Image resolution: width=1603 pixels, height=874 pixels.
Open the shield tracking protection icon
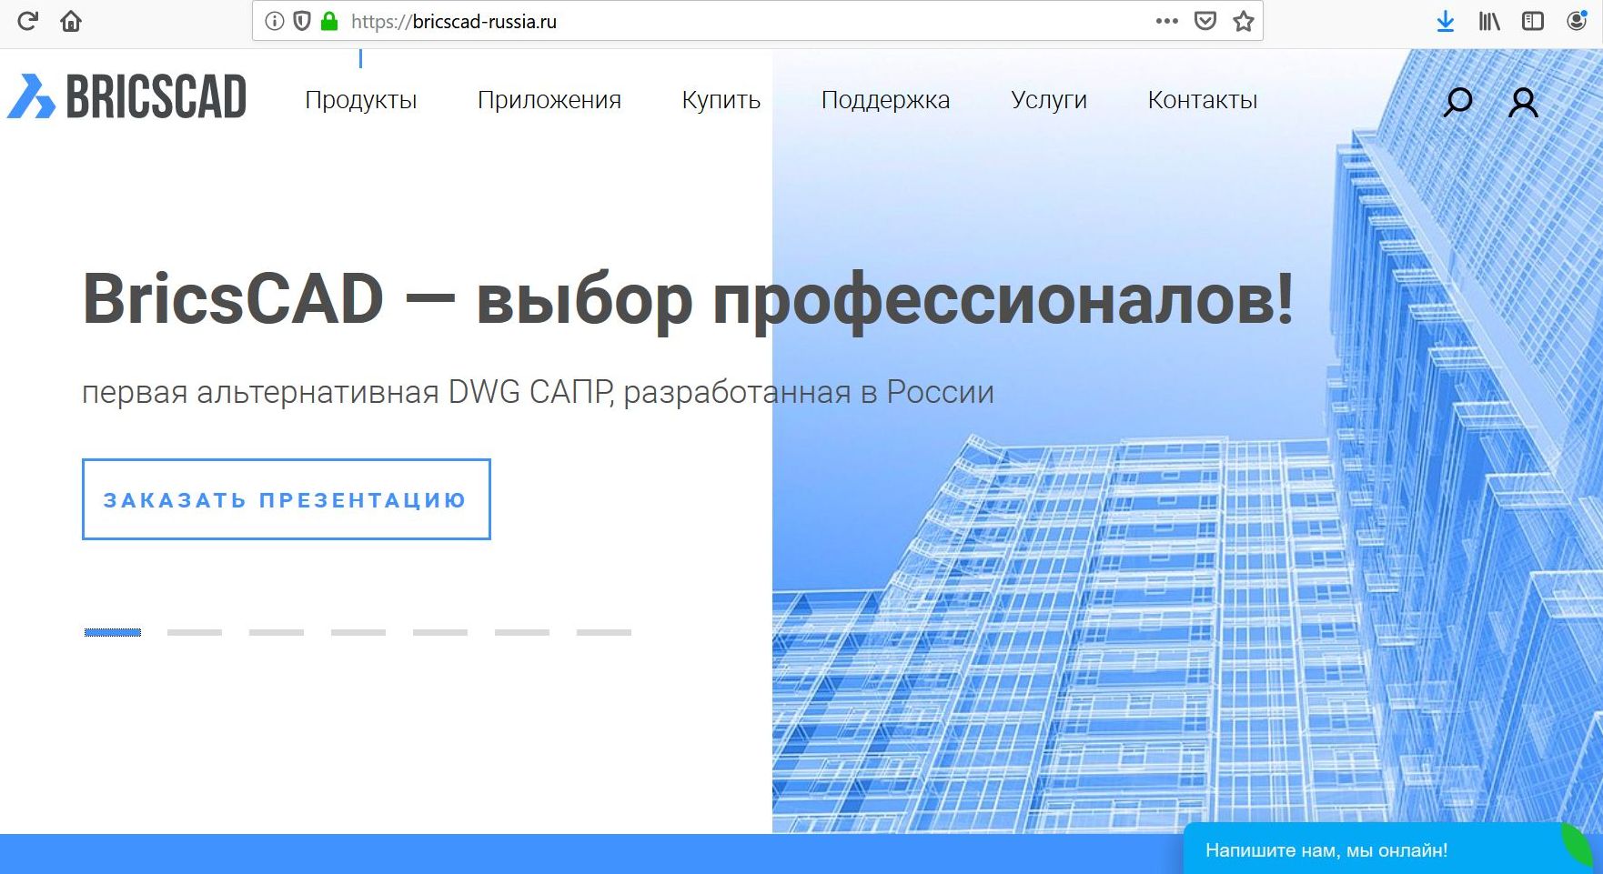point(303,20)
